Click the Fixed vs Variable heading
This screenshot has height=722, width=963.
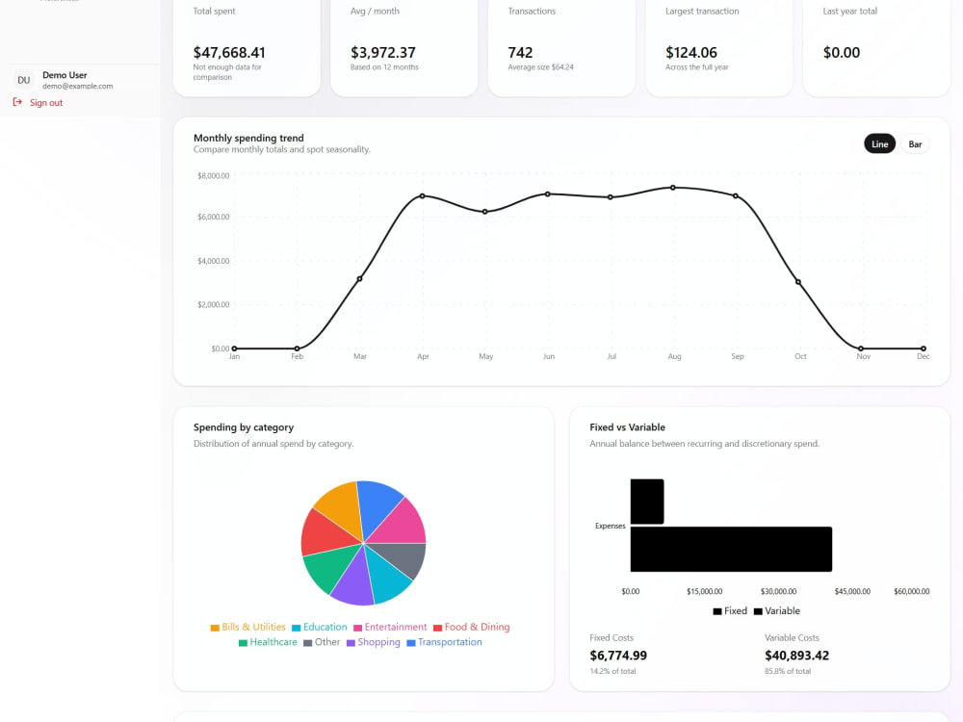[x=627, y=427]
